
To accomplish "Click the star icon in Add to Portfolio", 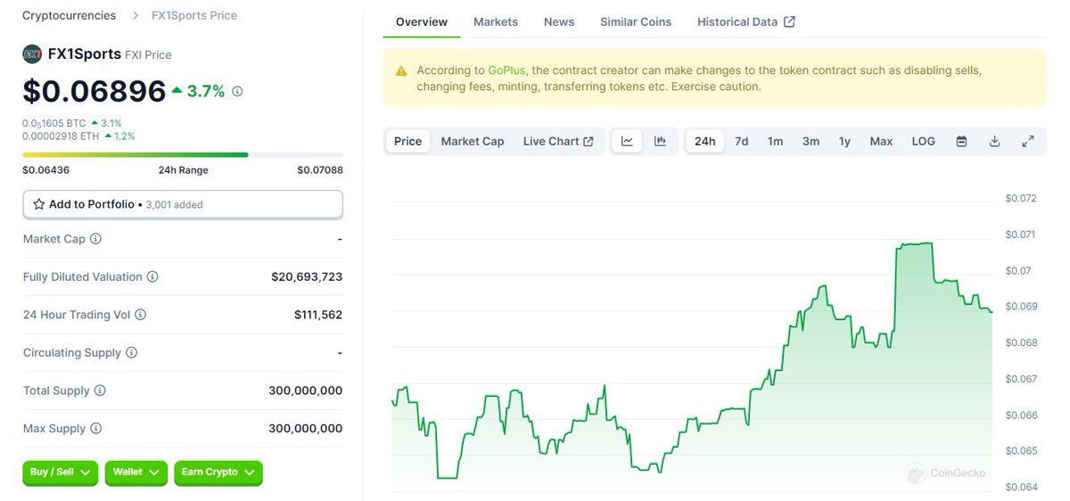I will (39, 204).
